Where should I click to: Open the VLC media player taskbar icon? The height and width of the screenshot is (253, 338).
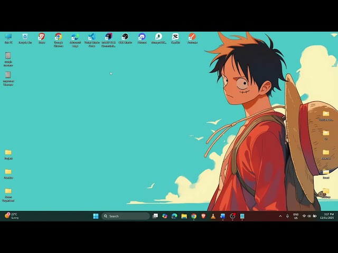click(213, 216)
